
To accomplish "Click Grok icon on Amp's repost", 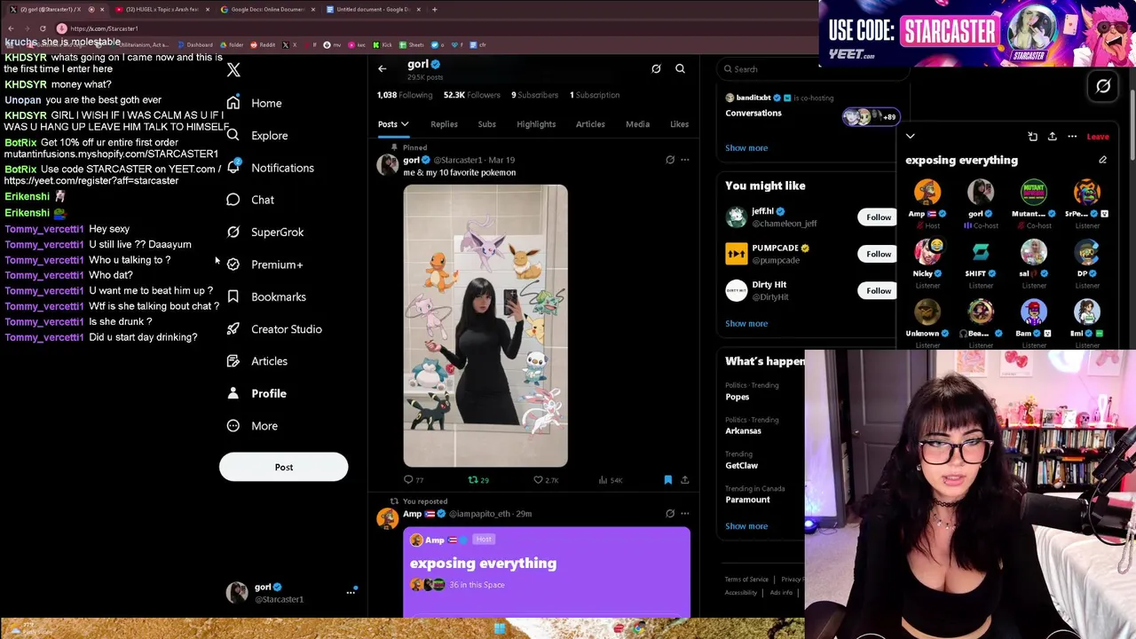I will [x=670, y=514].
